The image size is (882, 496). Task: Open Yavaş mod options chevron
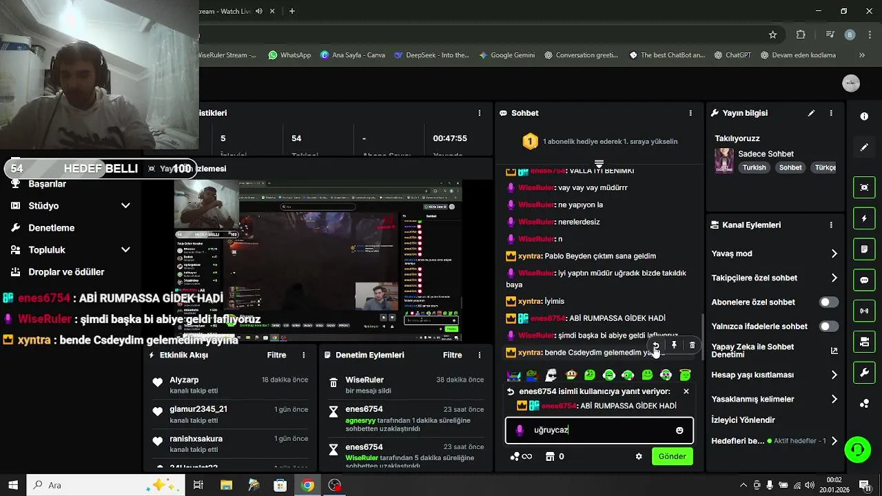point(834,254)
